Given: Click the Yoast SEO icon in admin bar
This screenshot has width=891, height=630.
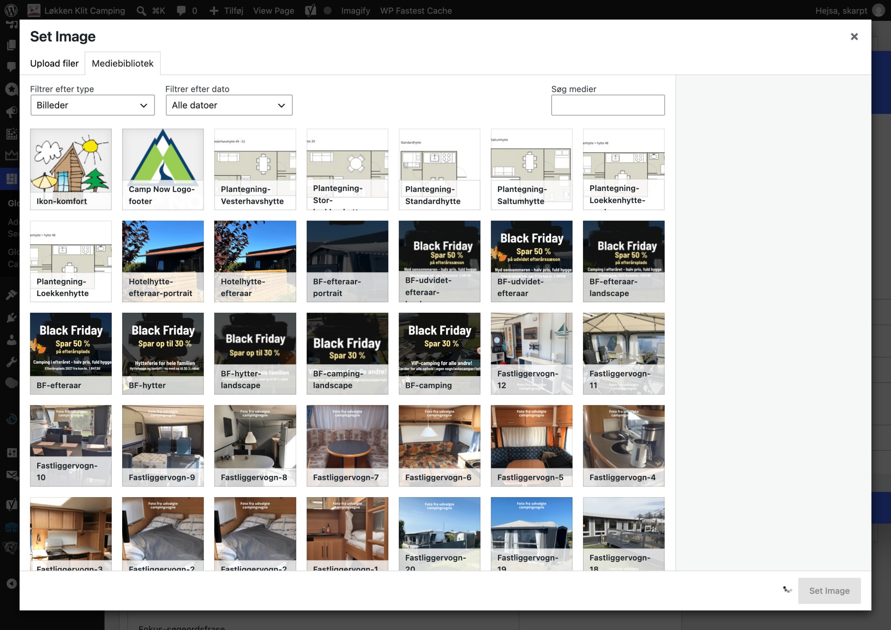Looking at the screenshot, I should (x=310, y=10).
